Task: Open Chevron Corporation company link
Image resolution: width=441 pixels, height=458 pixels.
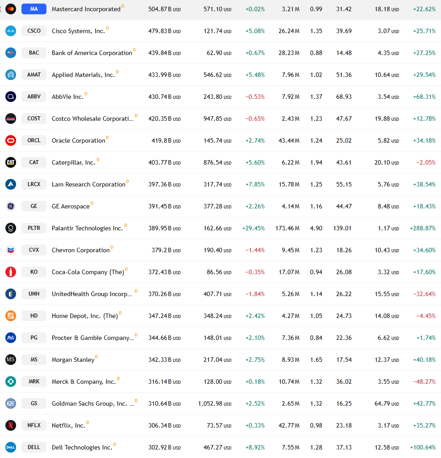Action: [x=80, y=250]
